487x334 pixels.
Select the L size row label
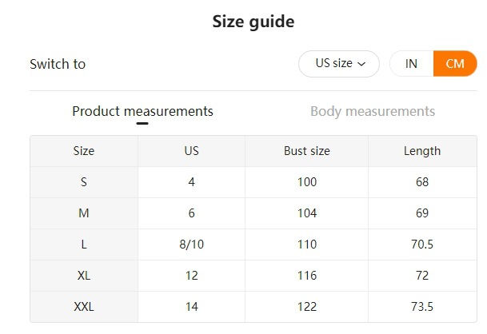(84, 245)
